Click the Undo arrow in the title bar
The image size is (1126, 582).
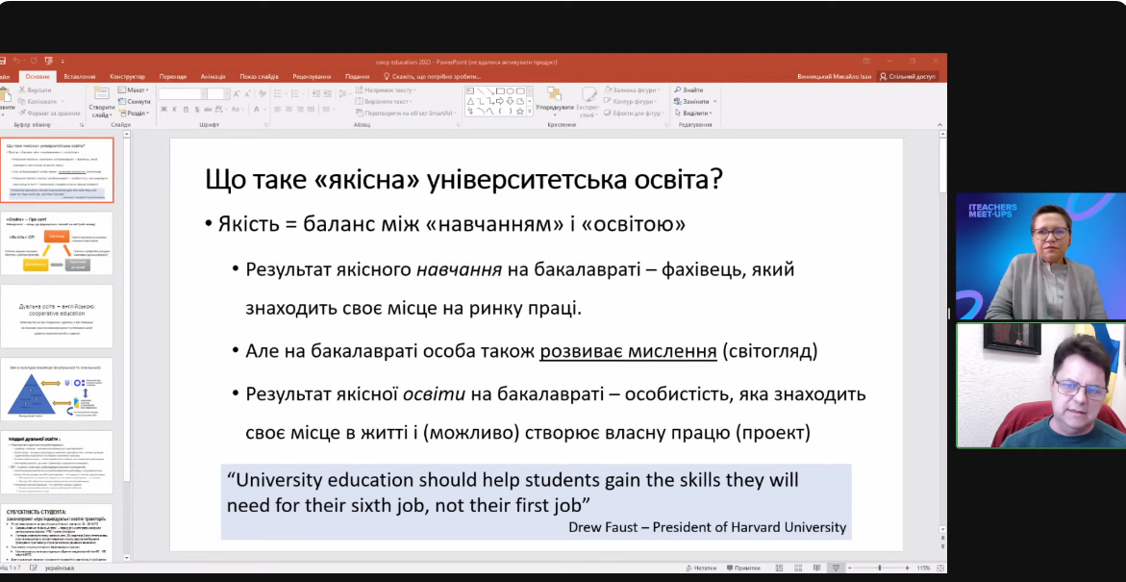tap(16, 61)
